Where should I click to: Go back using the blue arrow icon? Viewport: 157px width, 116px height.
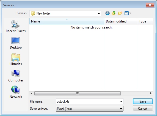click(108, 13)
